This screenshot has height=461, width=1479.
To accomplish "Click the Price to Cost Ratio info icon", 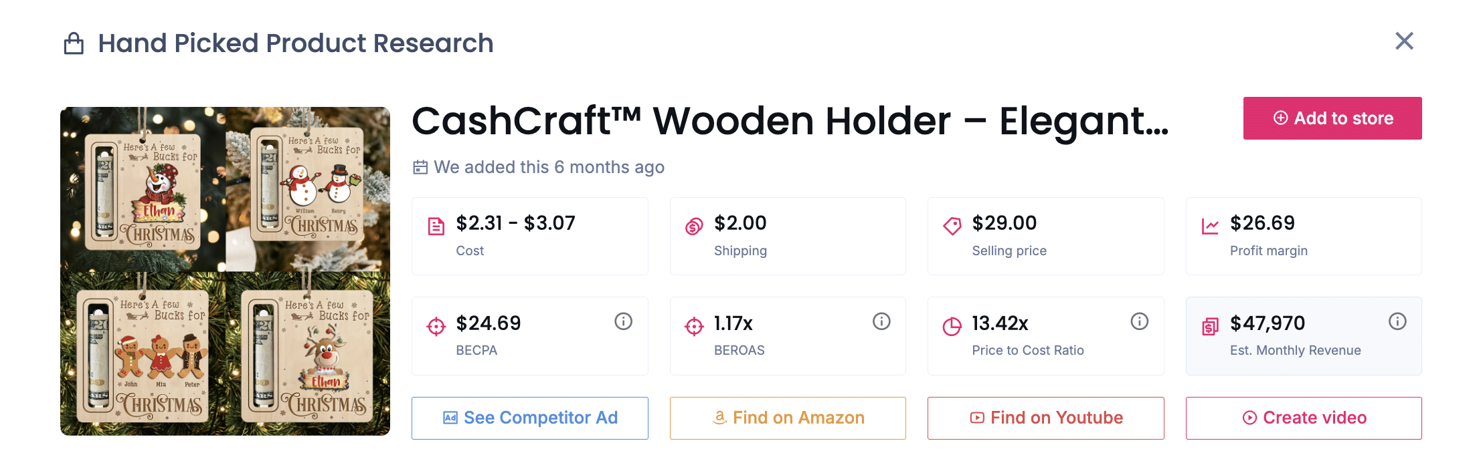I will (1139, 322).
